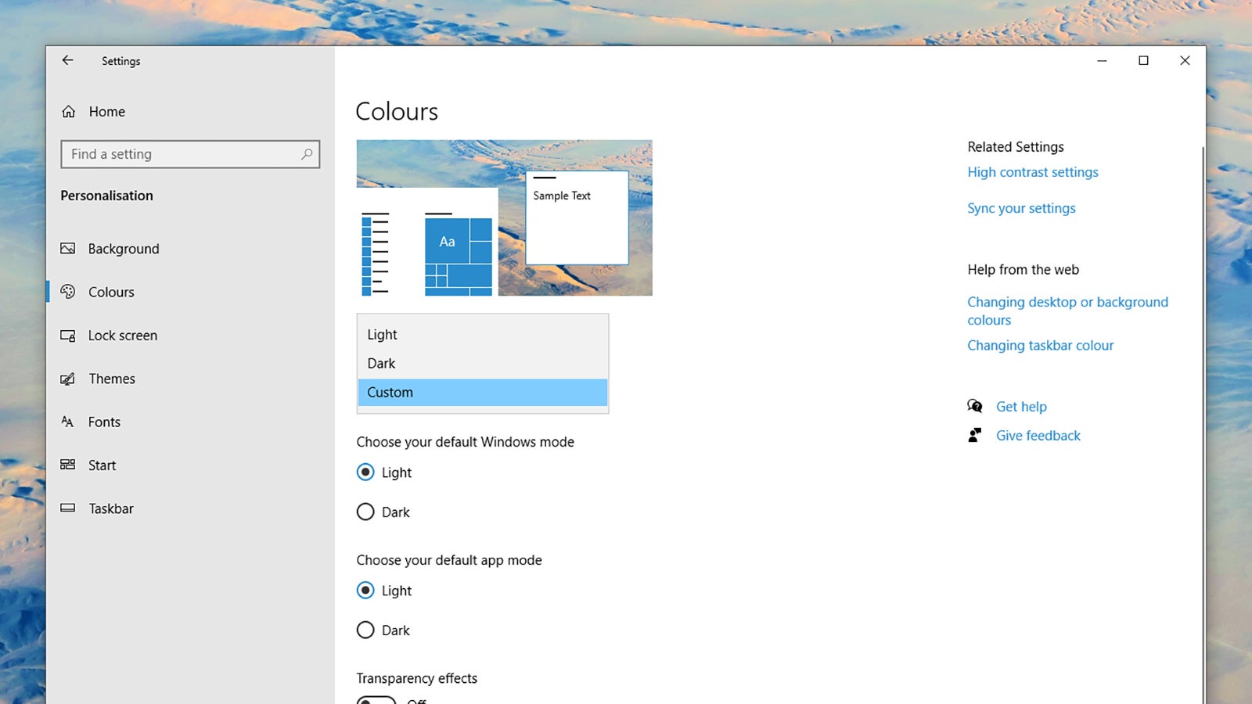Select Dark in the colour dropdown list
Viewport: 1252px width, 704px height.
tap(381, 363)
